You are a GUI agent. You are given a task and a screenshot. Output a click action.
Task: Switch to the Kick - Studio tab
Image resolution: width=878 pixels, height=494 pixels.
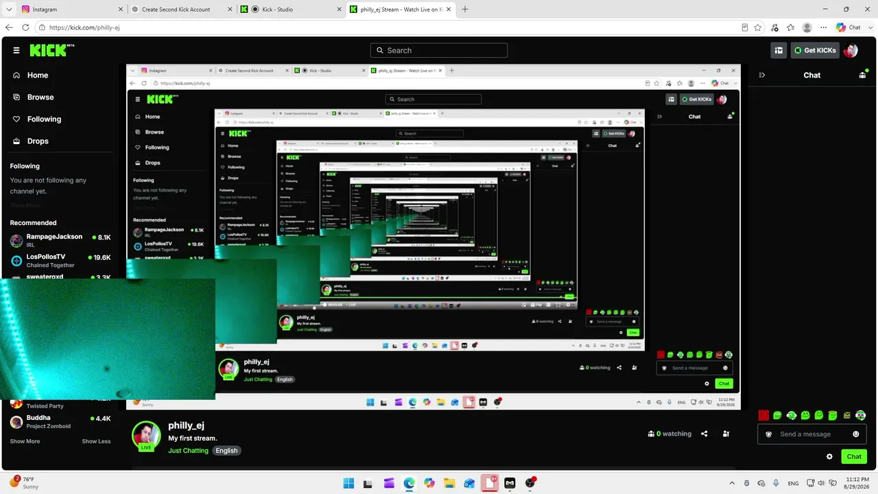point(290,10)
